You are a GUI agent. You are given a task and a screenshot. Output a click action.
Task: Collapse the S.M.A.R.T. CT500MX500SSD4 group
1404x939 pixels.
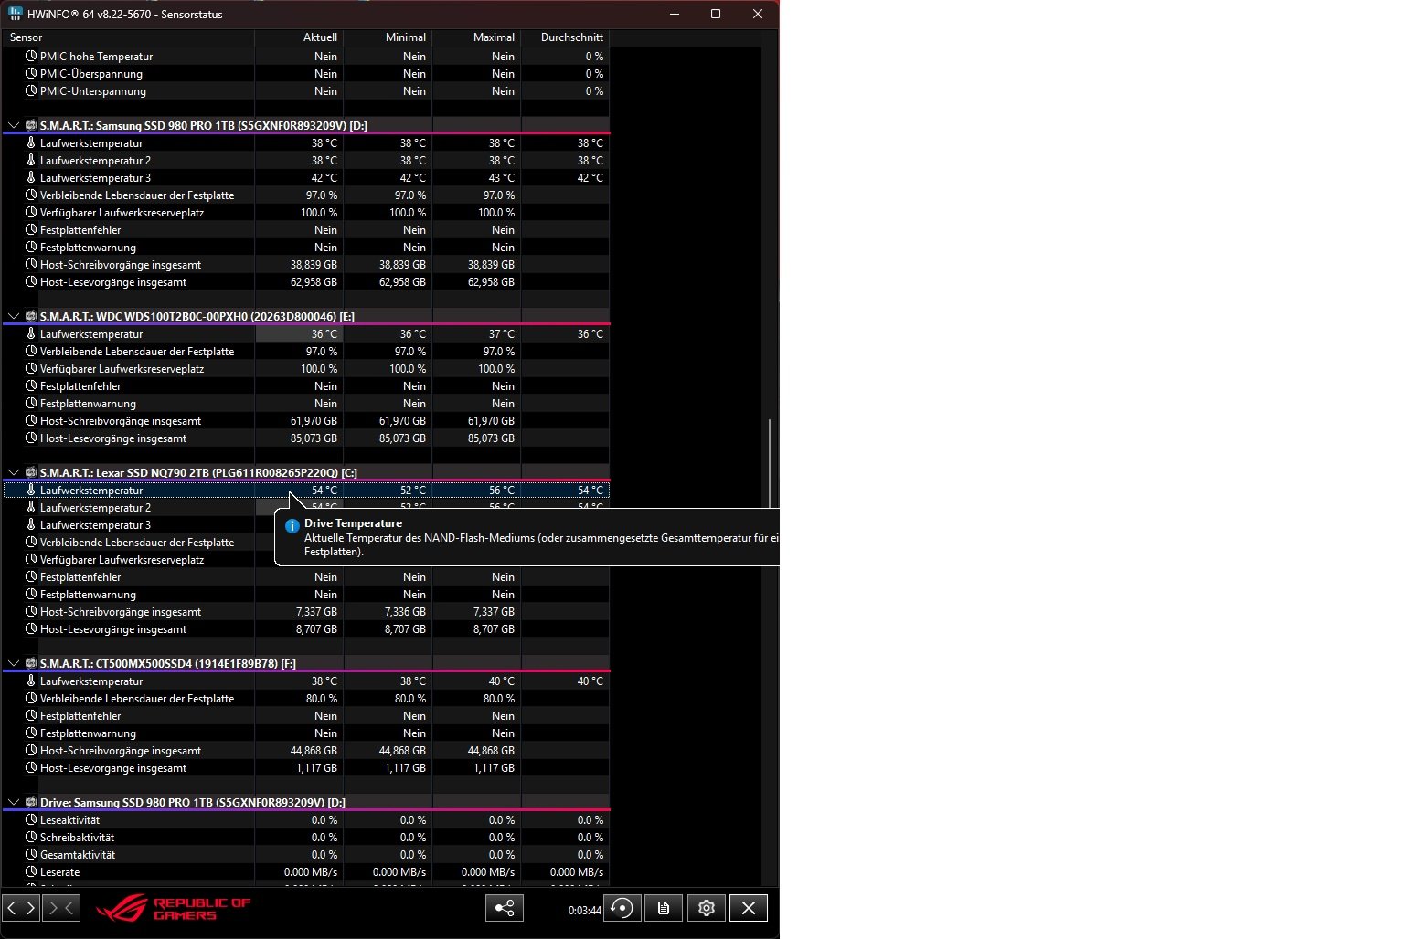pos(13,663)
